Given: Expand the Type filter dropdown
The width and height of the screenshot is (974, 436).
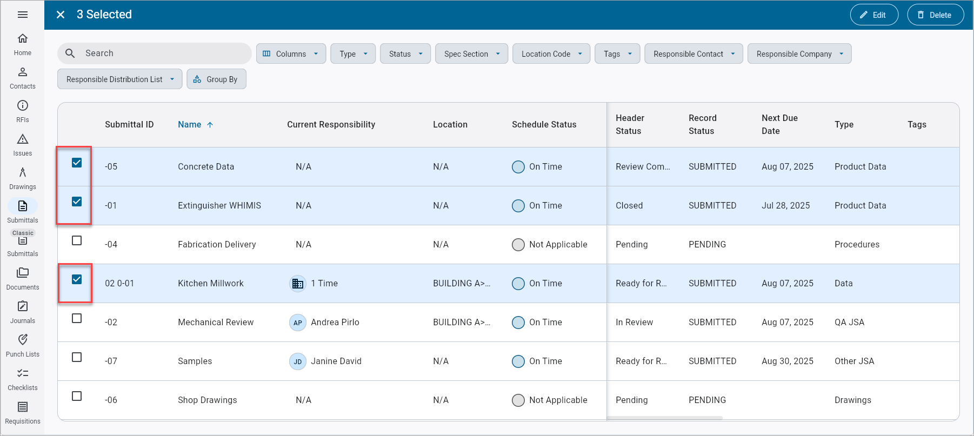Looking at the screenshot, I should (353, 53).
